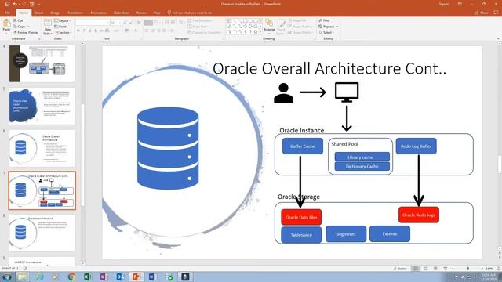Screen dimensions: 502x282
Task: Select the Oracle Data files shape
Action: click(x=301, y=217)
